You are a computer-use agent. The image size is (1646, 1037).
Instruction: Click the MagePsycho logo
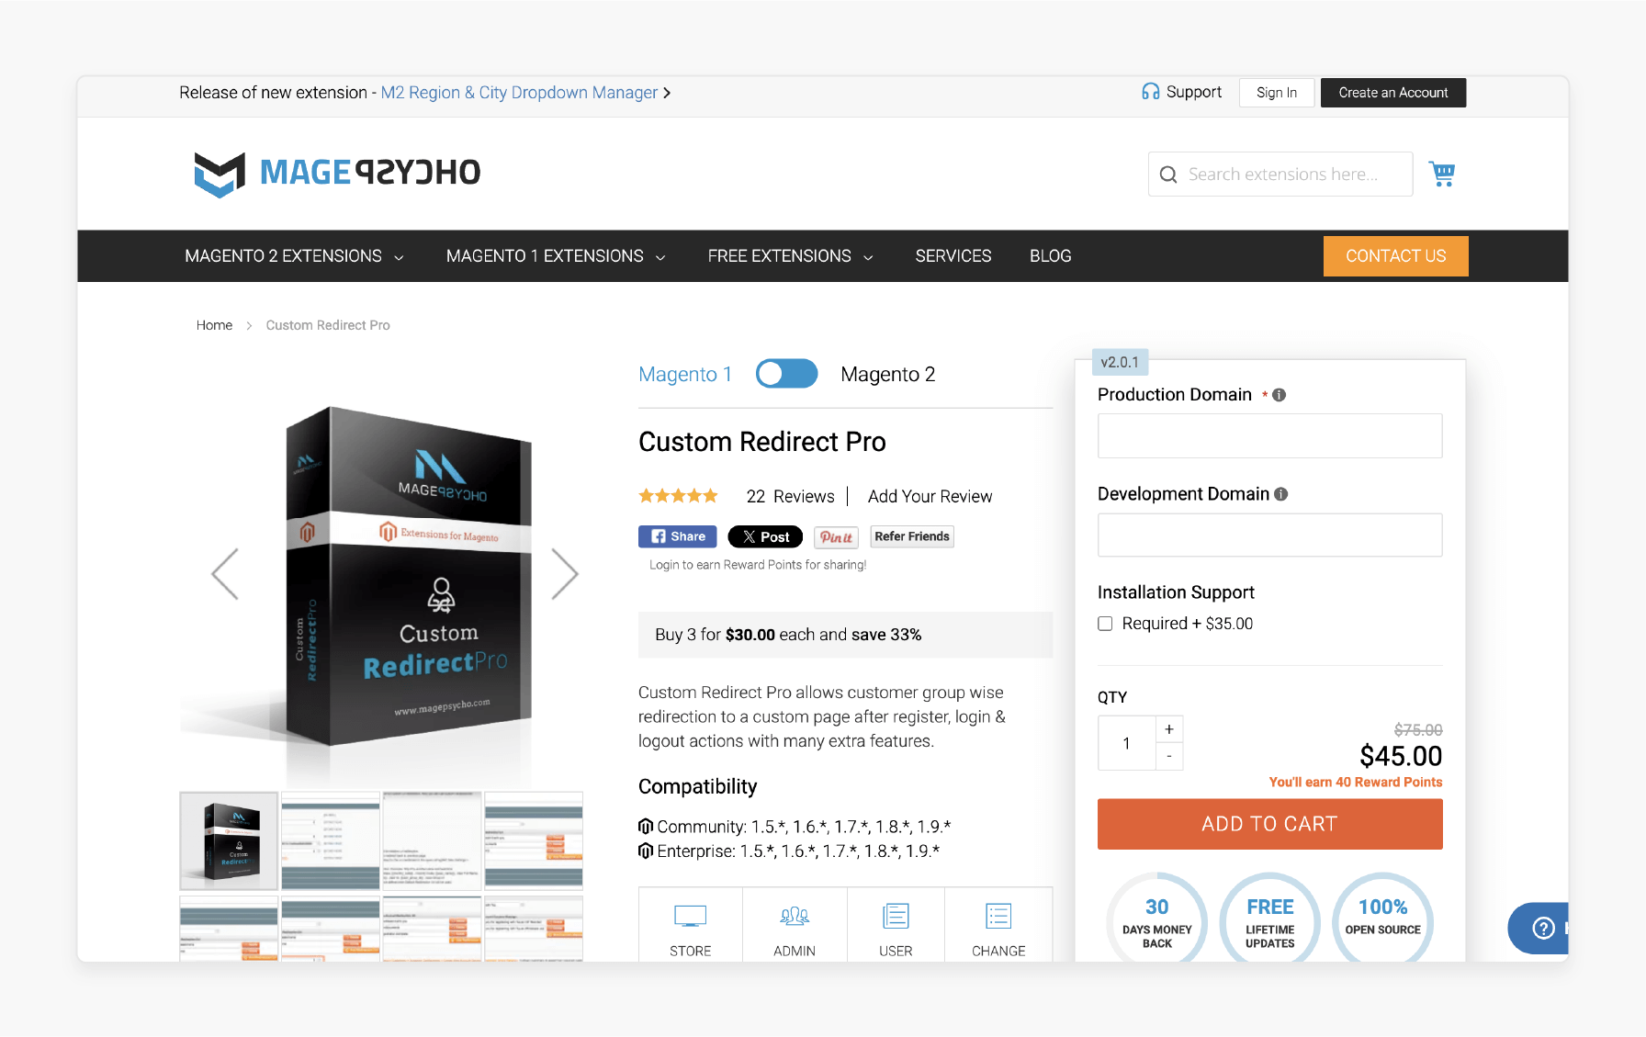click(x=337, y=174)
